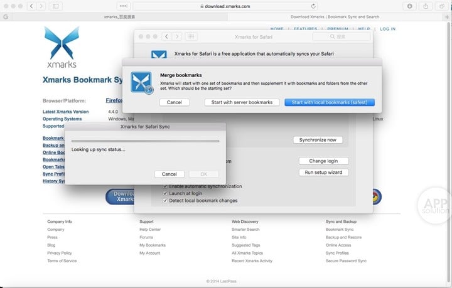
Task: Open Help Center footer link
Action: pyautogui.click(x=150, y=230)
